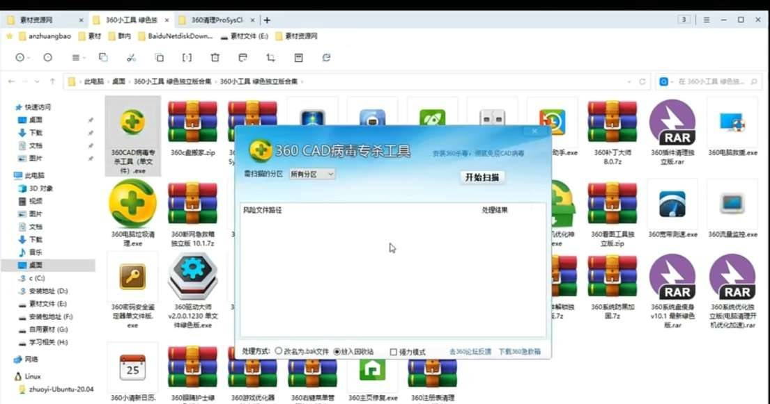Reload folder using address bar refresh icon
This screenshot has width=770, height=404.
(x=642, y=81)
